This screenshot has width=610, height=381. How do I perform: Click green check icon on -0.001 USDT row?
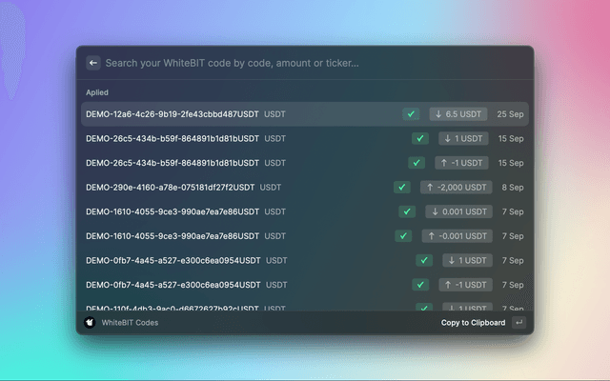coord(404,236)
